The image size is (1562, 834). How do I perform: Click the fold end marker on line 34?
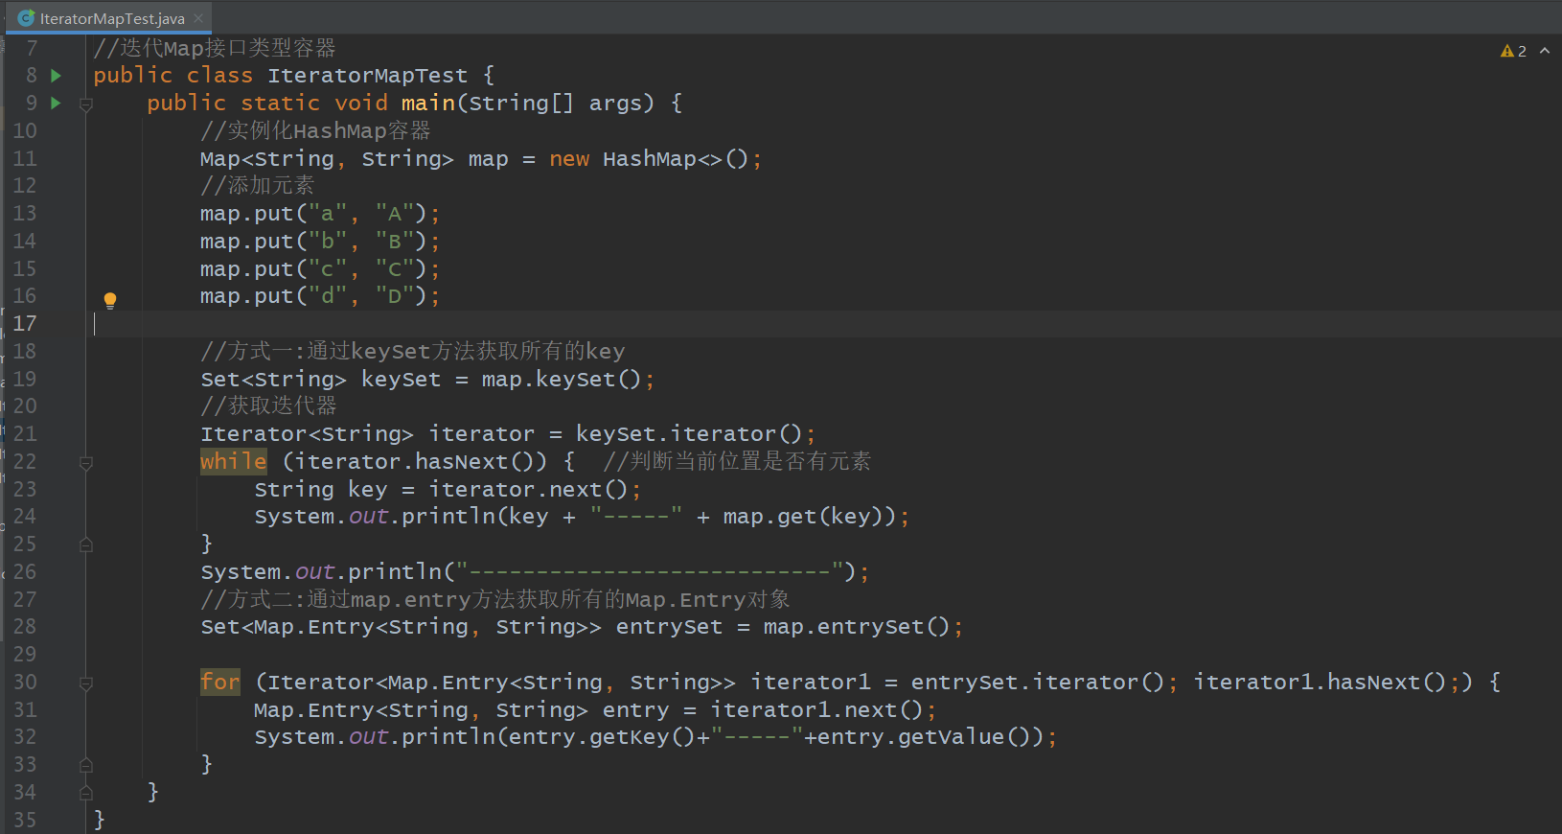tap(86, 793)
